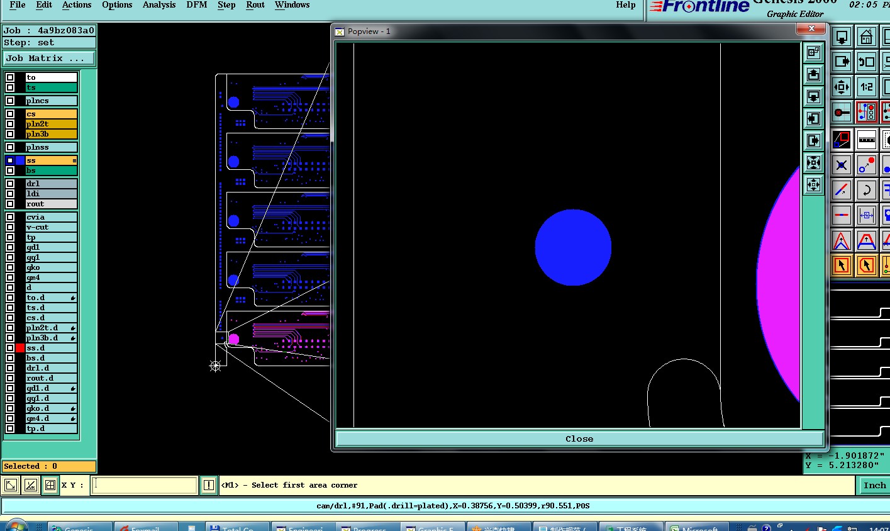
Task: Toggle display checkbox for layer 'drl'
Action: [x=10, y=184]
